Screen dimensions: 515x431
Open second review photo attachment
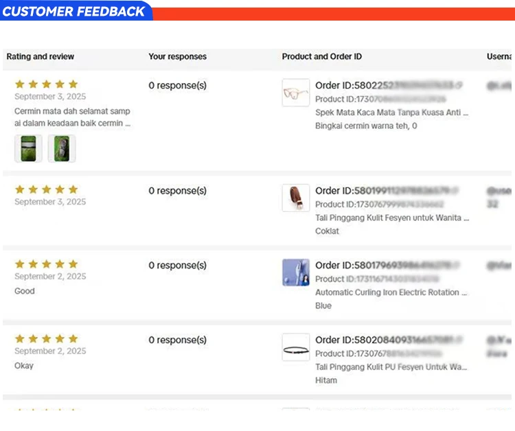(x=61, y=148)
